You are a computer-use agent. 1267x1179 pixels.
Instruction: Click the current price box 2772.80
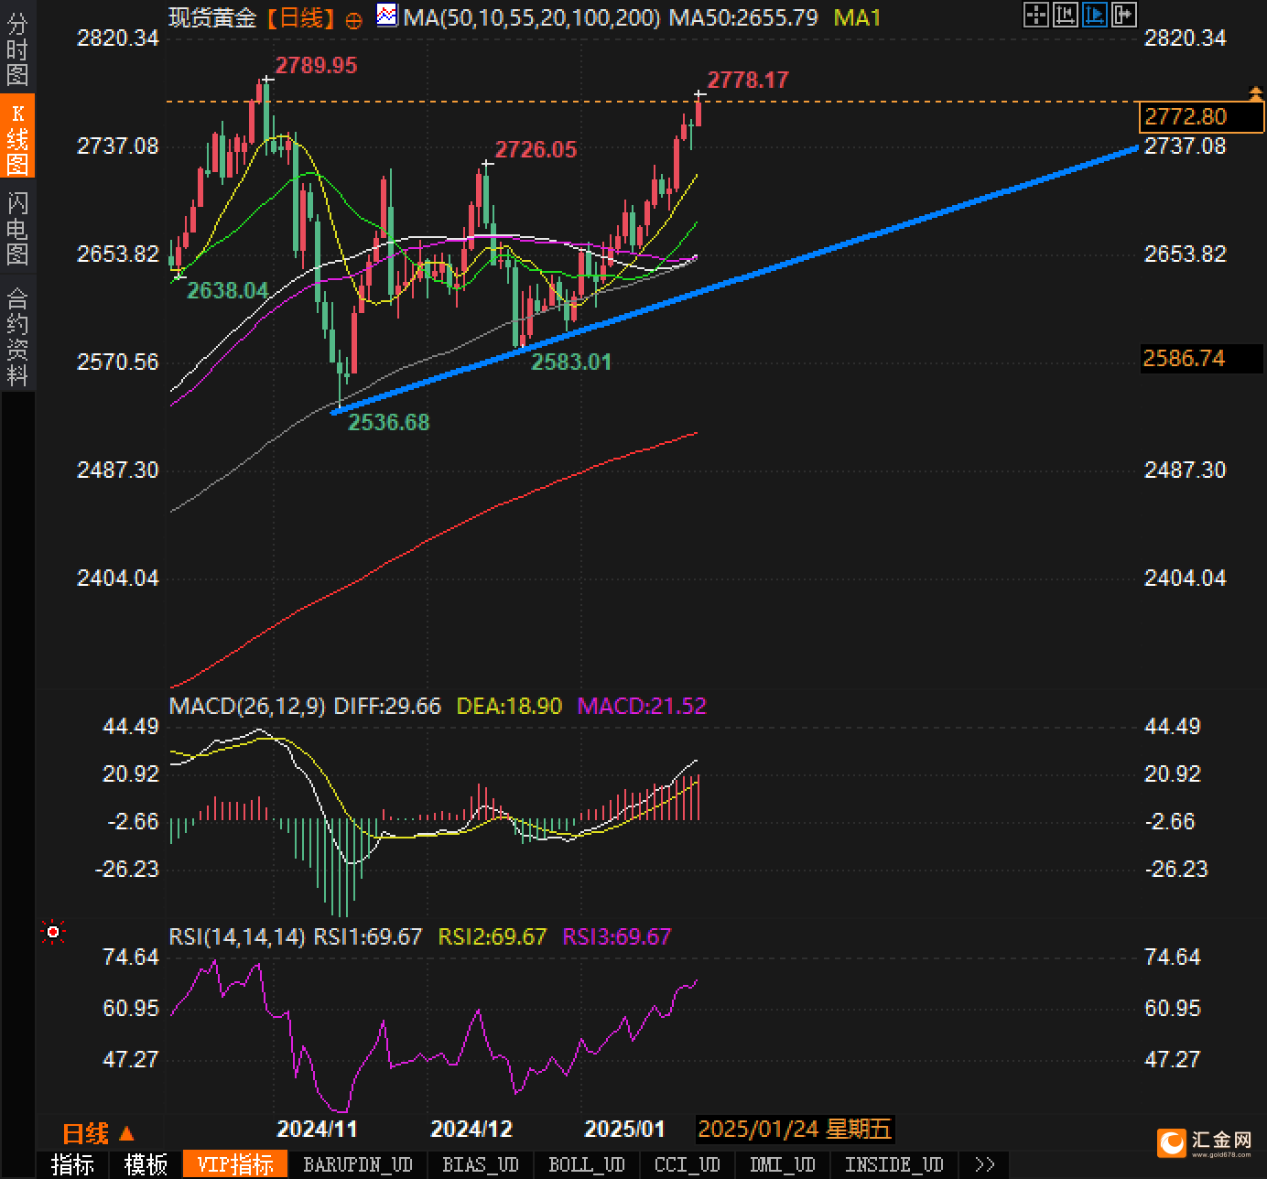1202,116
